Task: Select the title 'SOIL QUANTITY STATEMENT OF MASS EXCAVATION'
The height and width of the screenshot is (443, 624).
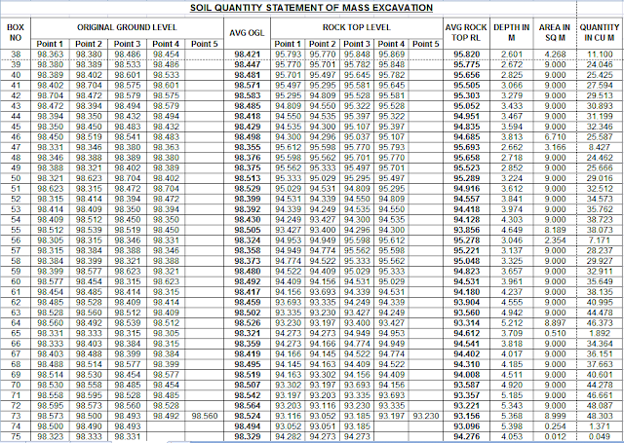Action: click(311, 8)
